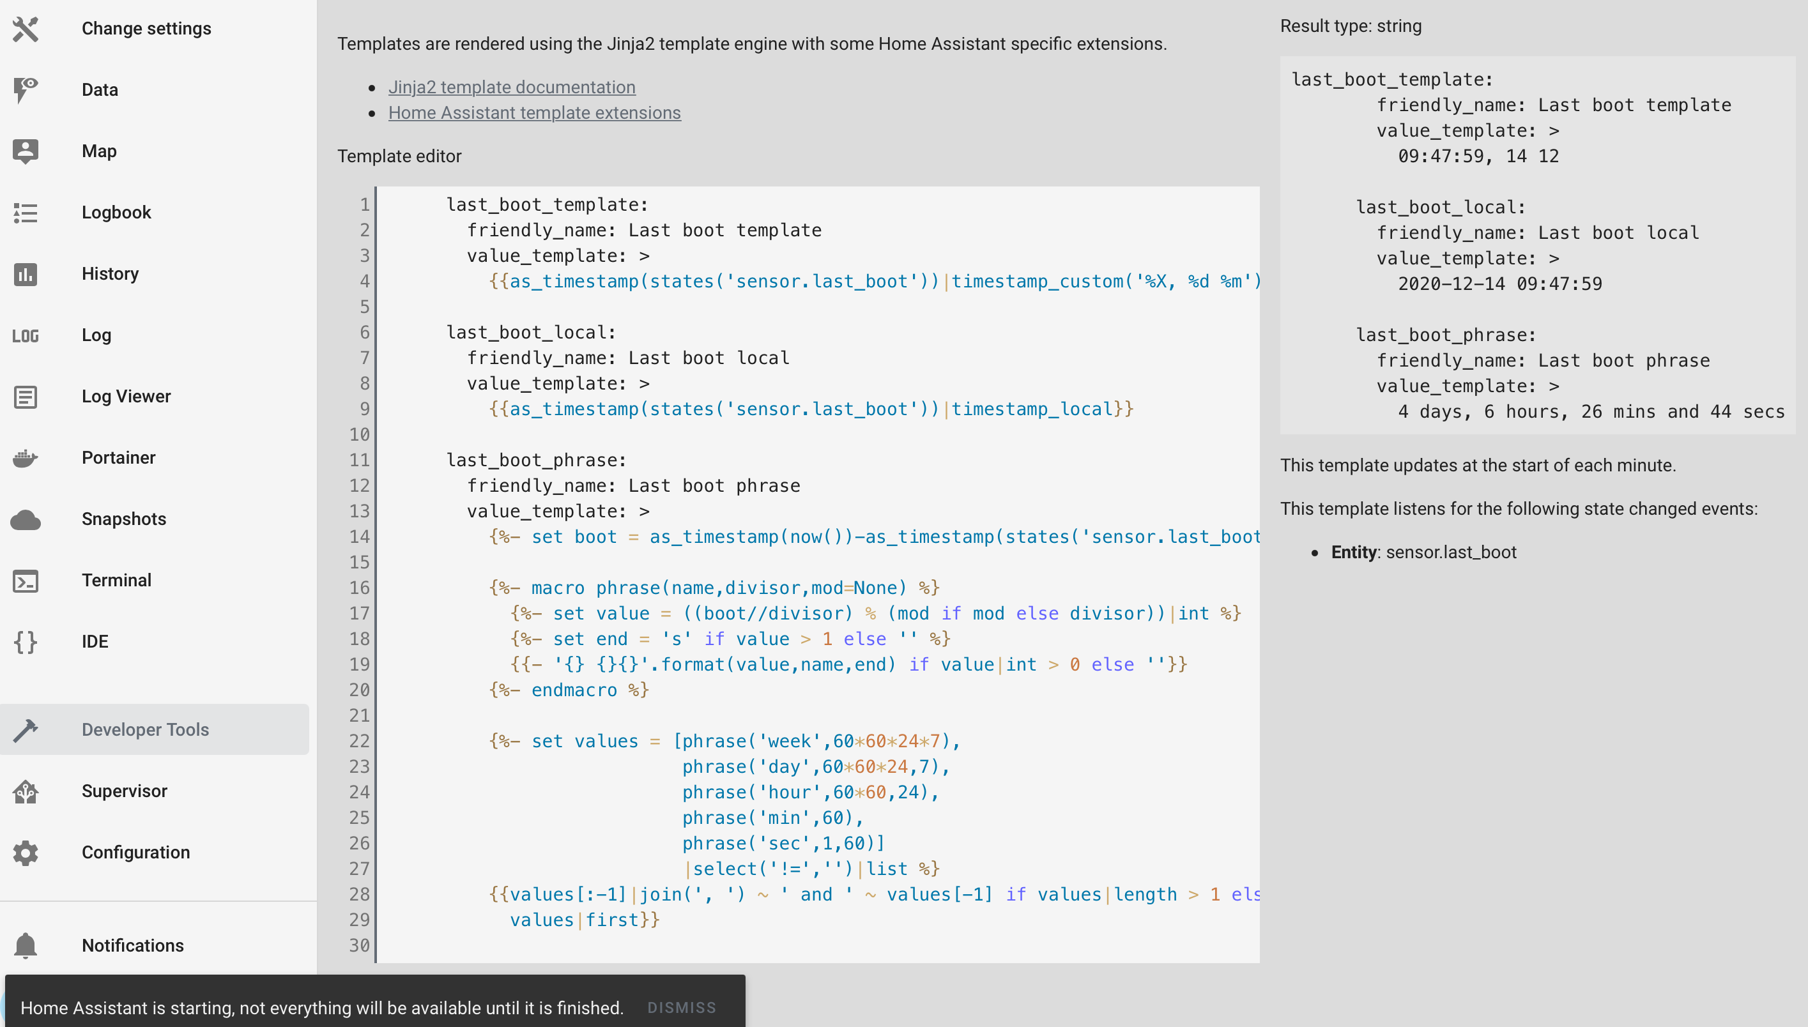
Task: Open Configuration with the gear icon
Action: pos(26,853)
